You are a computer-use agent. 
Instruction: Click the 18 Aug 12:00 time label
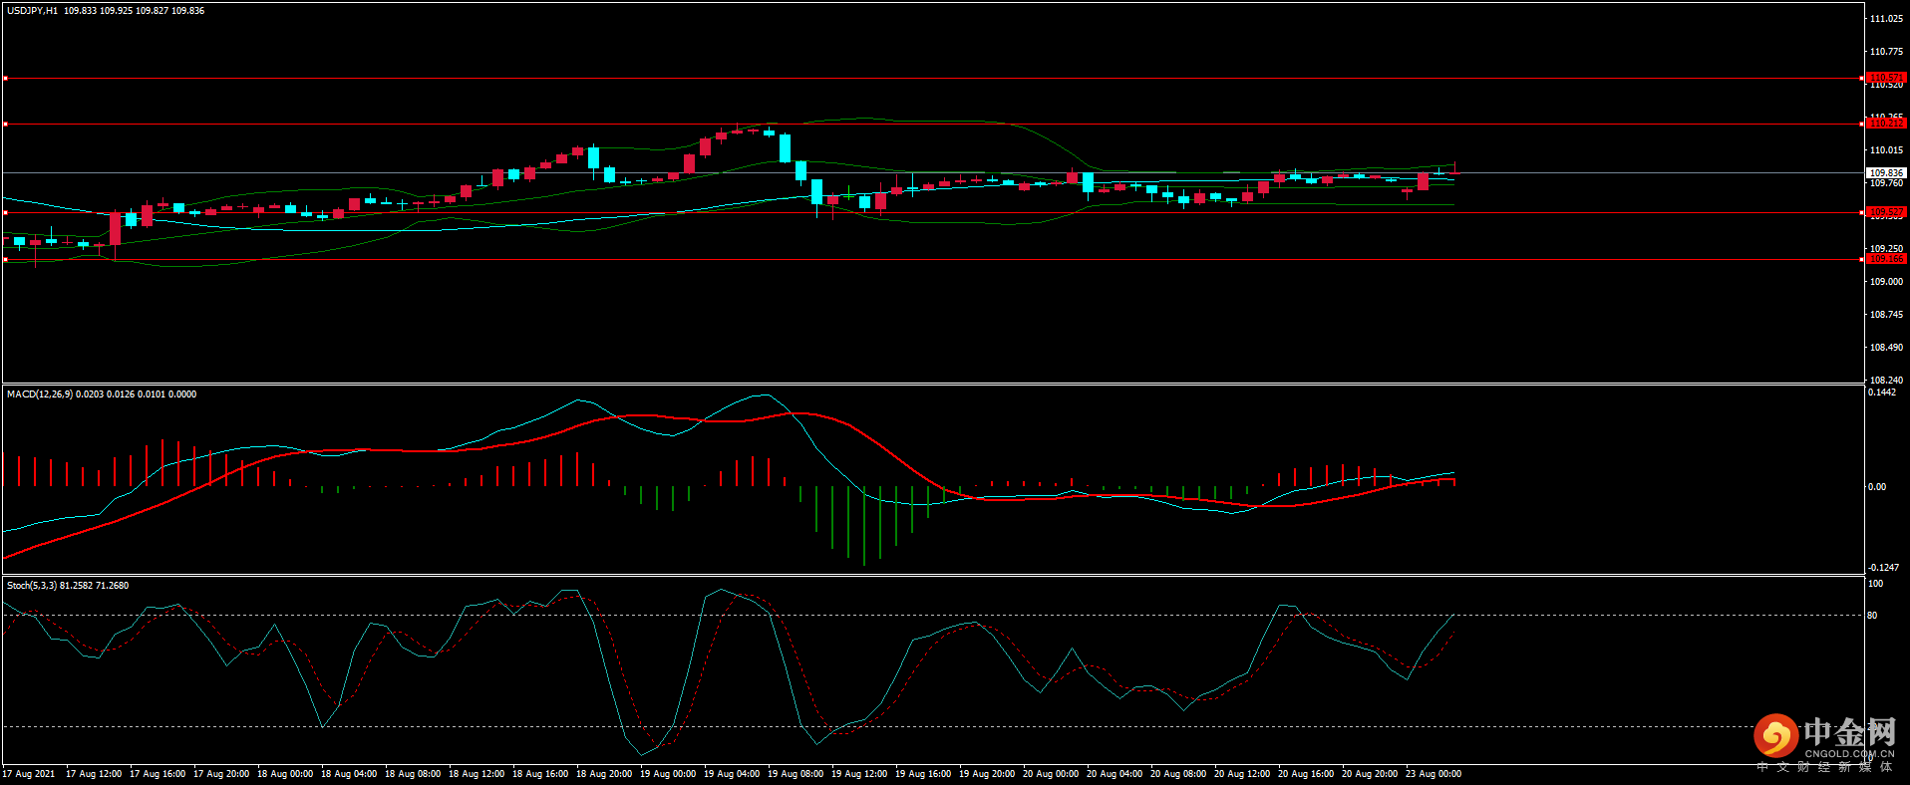477,774
